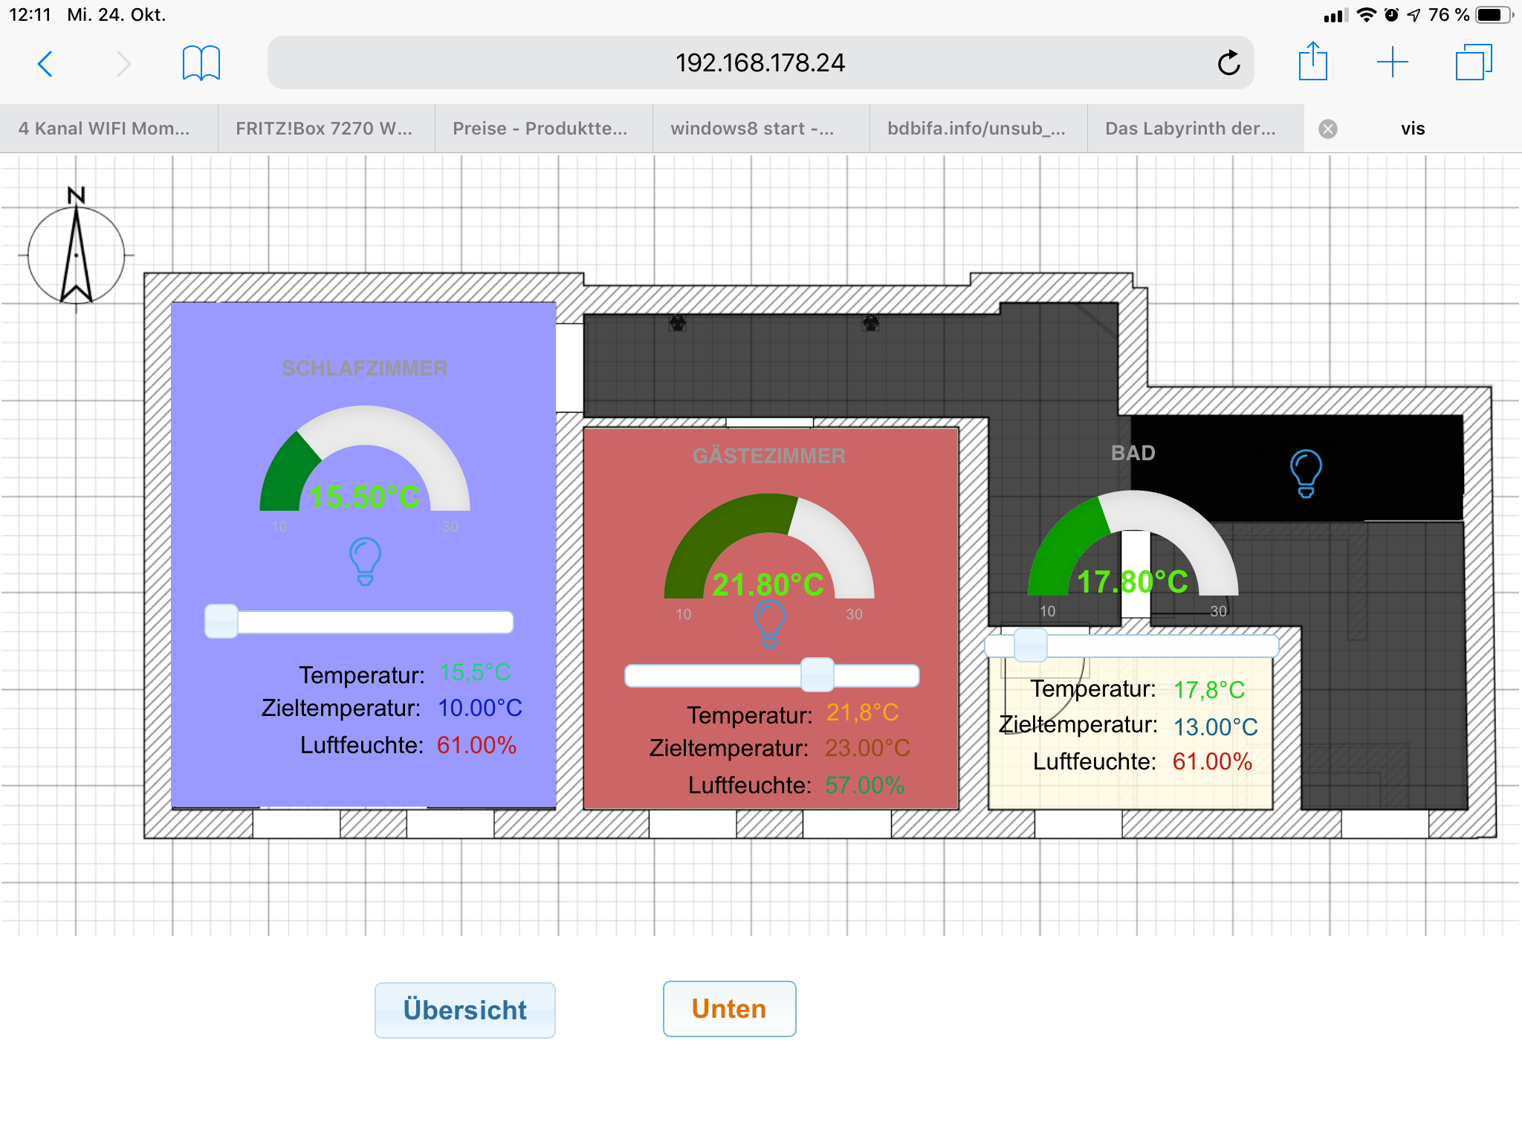The width and height of the screenshot is (1522, 1142).
Task: Tap the address bar 192.168.178.24
Action: [x=760, y=63]
